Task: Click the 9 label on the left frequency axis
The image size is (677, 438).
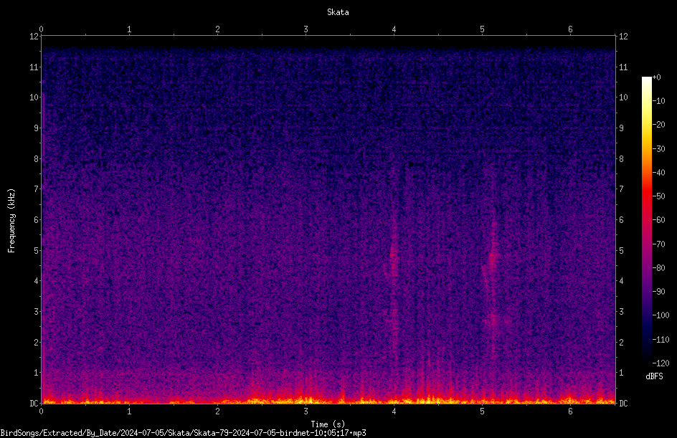Action: pos(37,128)
